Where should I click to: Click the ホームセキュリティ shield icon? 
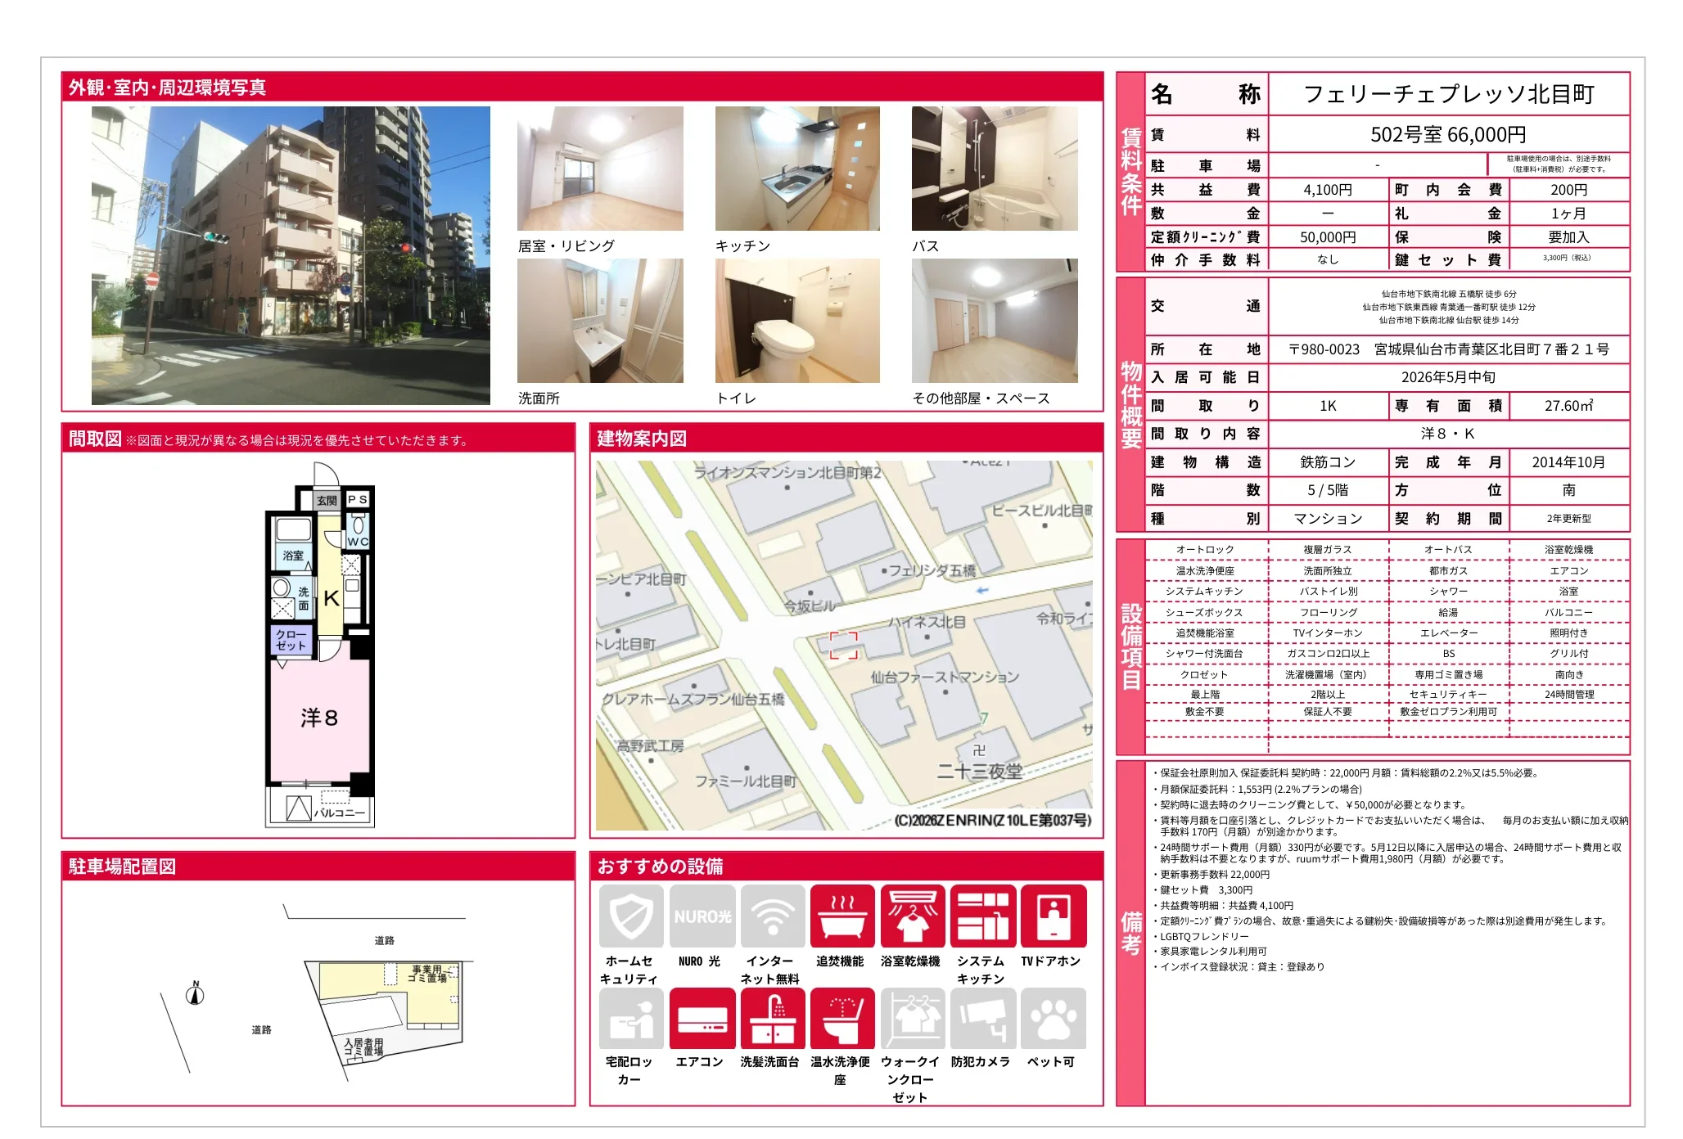[x=631, y=916]
